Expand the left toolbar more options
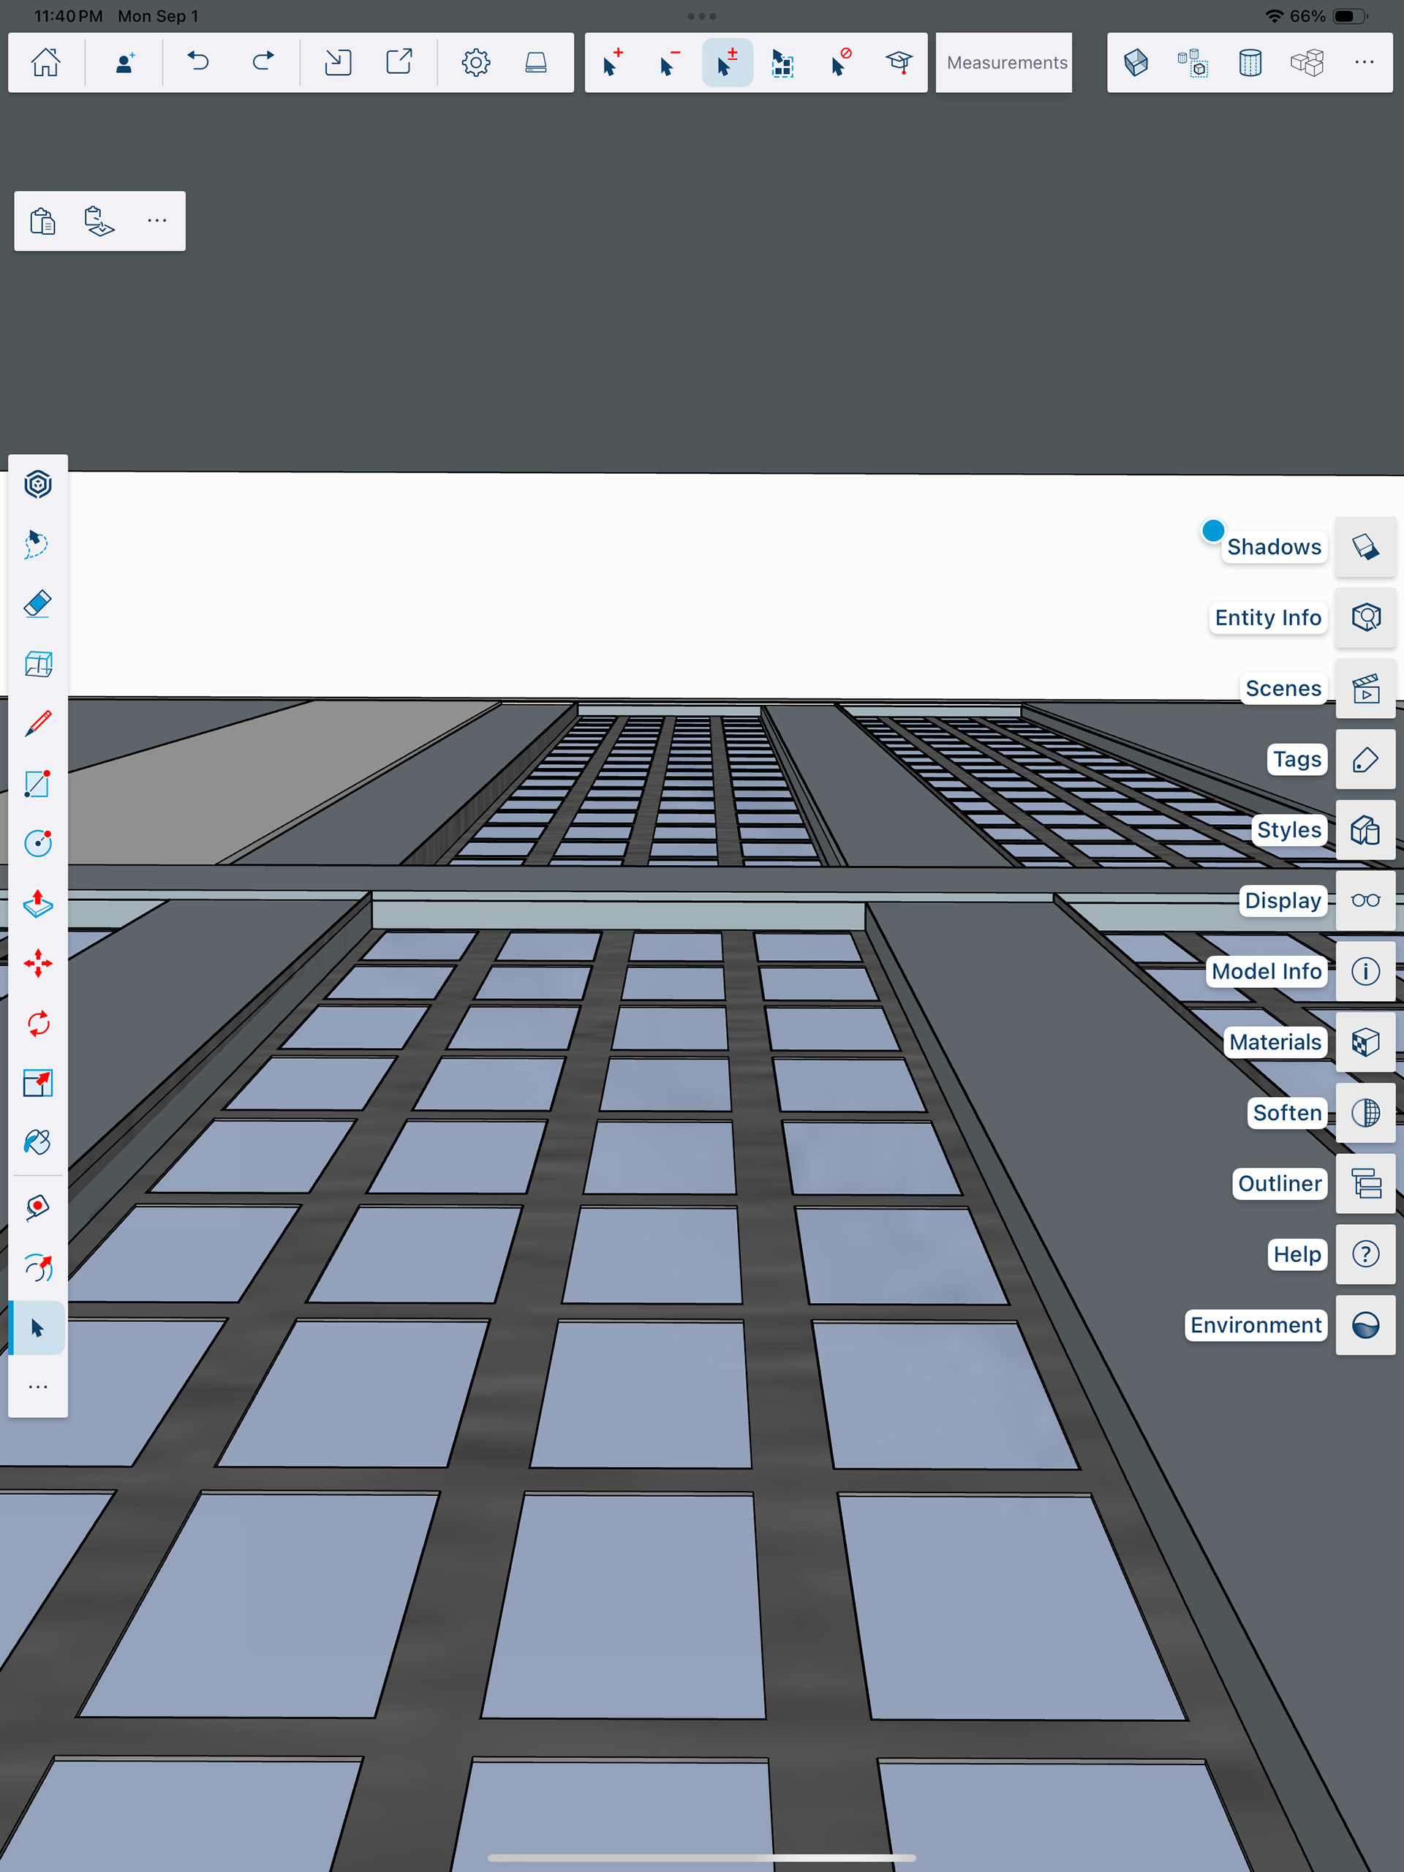Viewport: 1404px width, 1872px height. click(x=37, y=1387)
